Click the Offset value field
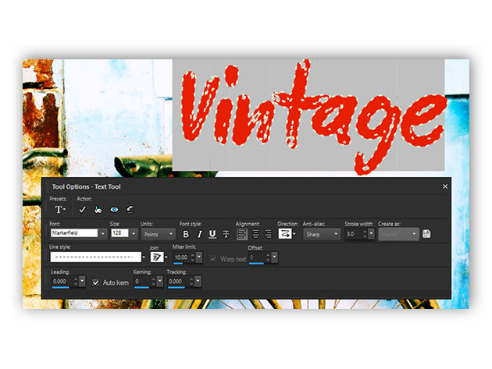The width and height of the screenshot is (492, 369). [257, 257]
